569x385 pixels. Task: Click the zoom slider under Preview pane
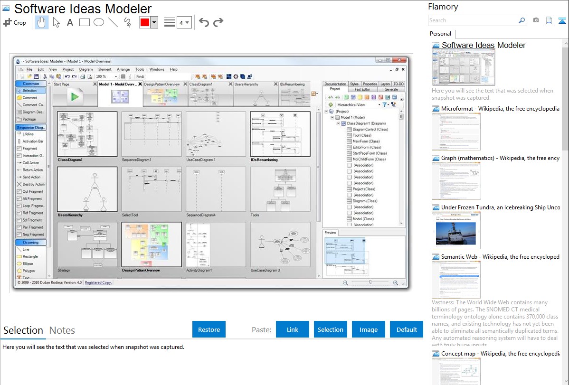click(370, 282)
